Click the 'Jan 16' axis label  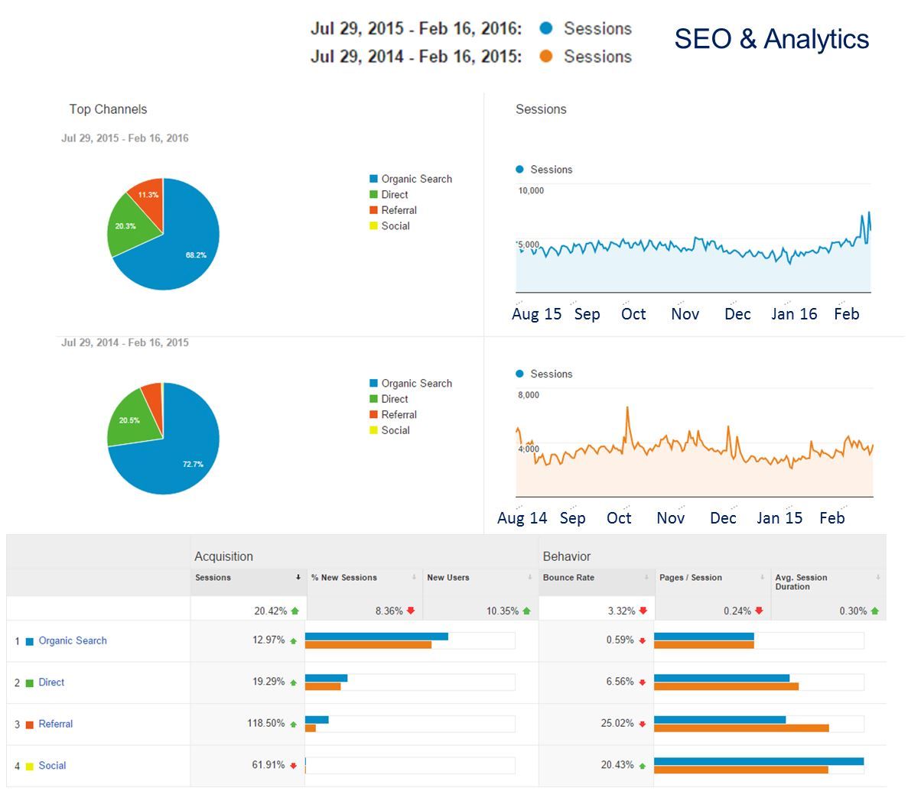(x=794, y=313)
